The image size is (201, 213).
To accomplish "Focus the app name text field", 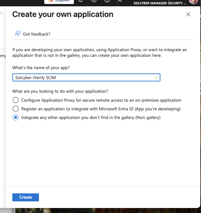I will coord(83,77).
